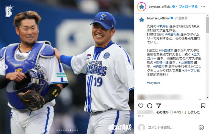Open #オープン戦 hashtag link
This screenshot has height=134, width=209.
191,71
